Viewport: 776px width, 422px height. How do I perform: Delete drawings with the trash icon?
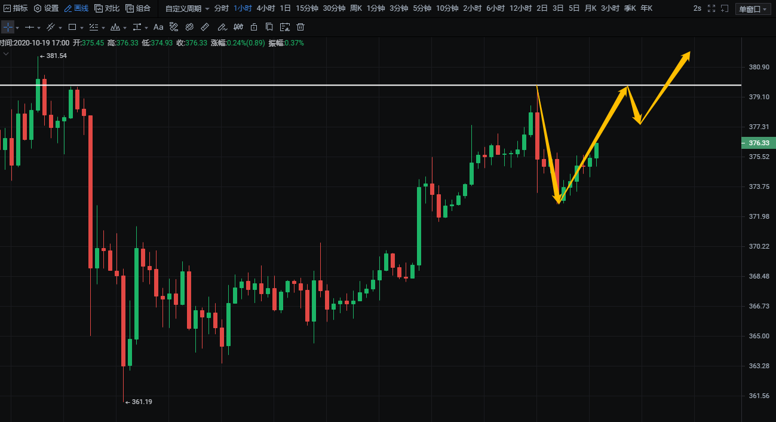pos(300,27)
